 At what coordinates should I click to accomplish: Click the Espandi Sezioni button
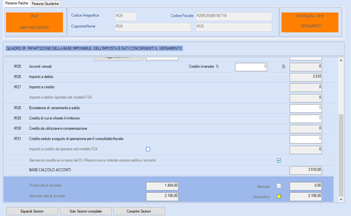pyautogui.click(x=32, y=211)
